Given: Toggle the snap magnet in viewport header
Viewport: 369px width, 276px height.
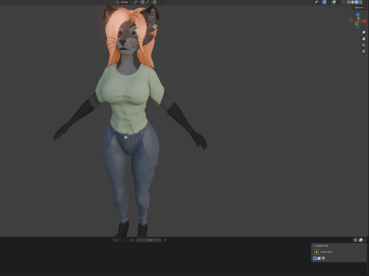Looking at the screenshot, I should pos(142,2).
